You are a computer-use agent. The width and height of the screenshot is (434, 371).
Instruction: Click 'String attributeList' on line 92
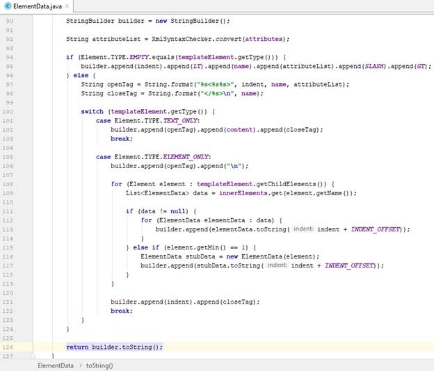pyautogui.click(x=103, y=39)
